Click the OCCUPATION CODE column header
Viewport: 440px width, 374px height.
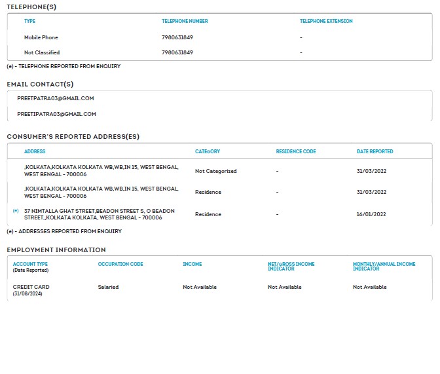[x=120, y=264]
